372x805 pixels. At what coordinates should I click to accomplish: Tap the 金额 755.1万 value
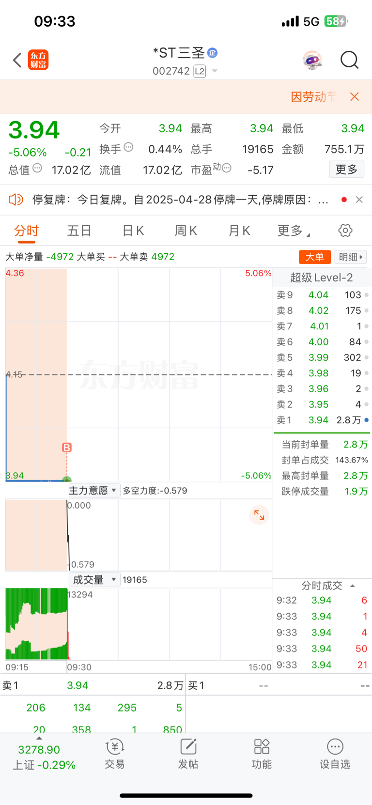point(344,149)
